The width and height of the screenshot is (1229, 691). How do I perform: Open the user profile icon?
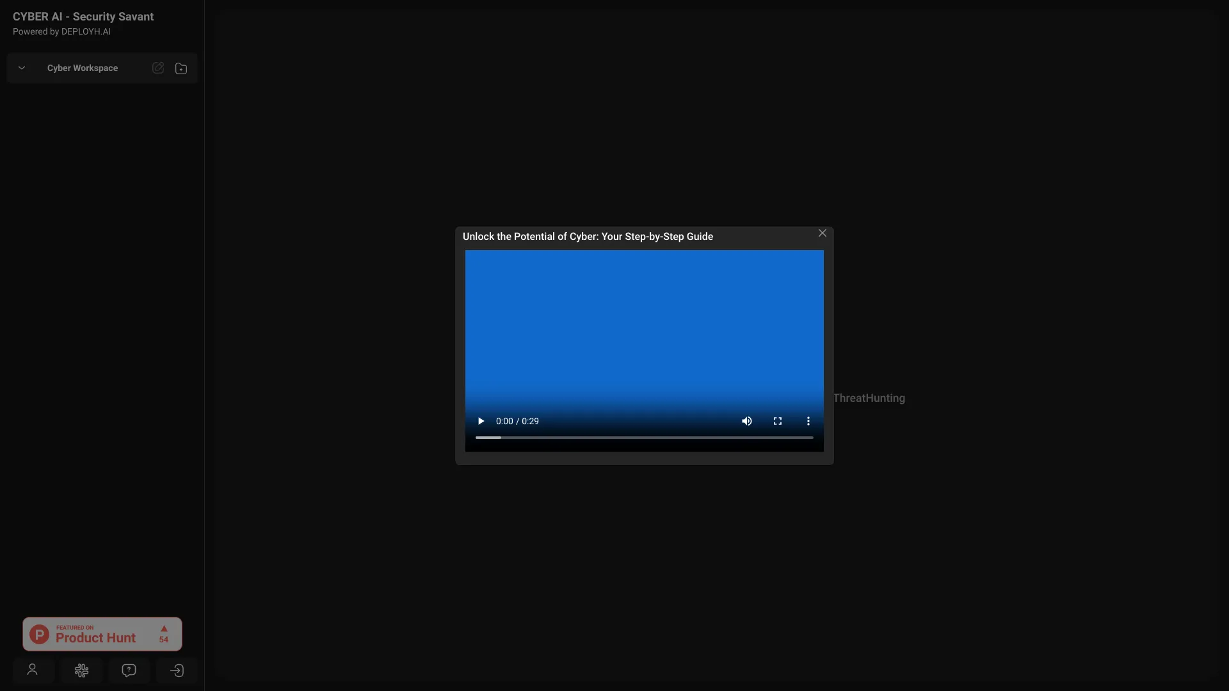click(x=33, y=670)
